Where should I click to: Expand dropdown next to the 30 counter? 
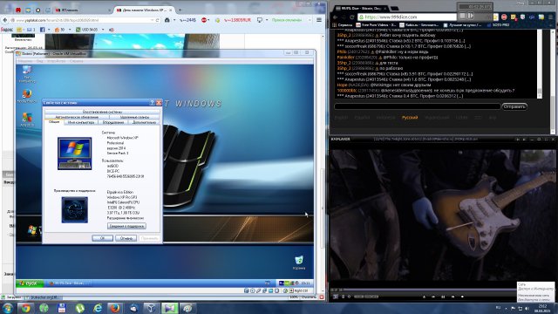coord(70,30)
